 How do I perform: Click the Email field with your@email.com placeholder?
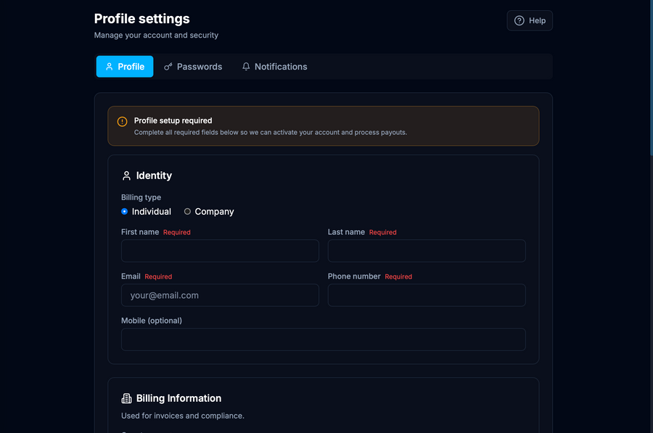(x=220, y=295)
